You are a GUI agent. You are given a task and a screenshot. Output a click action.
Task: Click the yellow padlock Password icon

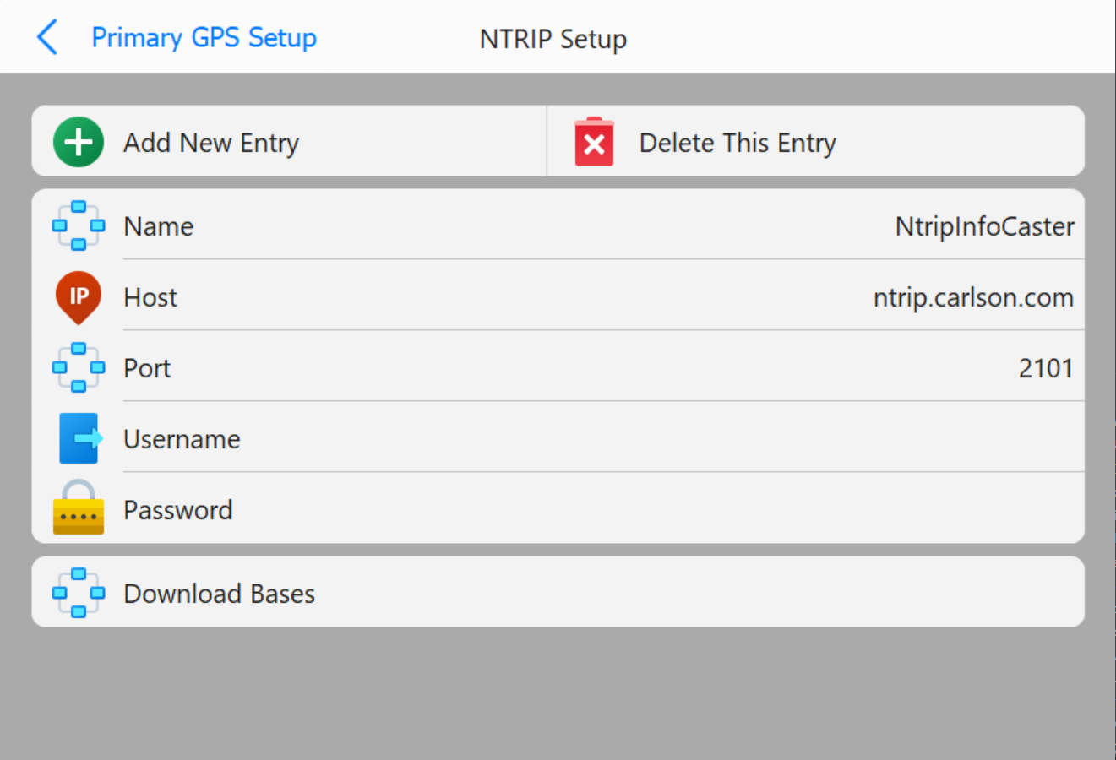pyautogui.click(x=79, y=508)
